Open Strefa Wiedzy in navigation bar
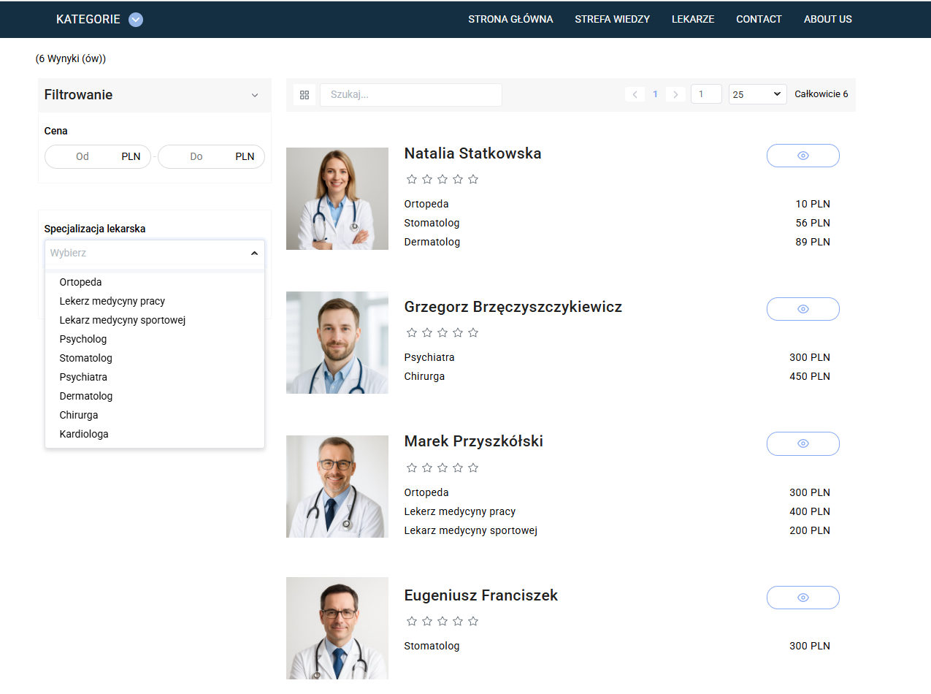The image size is (931, 694). (x=612, y=19)
